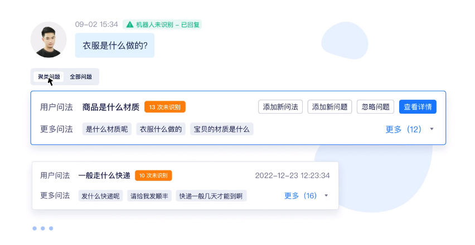475x245 pixels.
Task: Click the dropdown arrow beside 更多 (16)
Action: click(326, 195)
